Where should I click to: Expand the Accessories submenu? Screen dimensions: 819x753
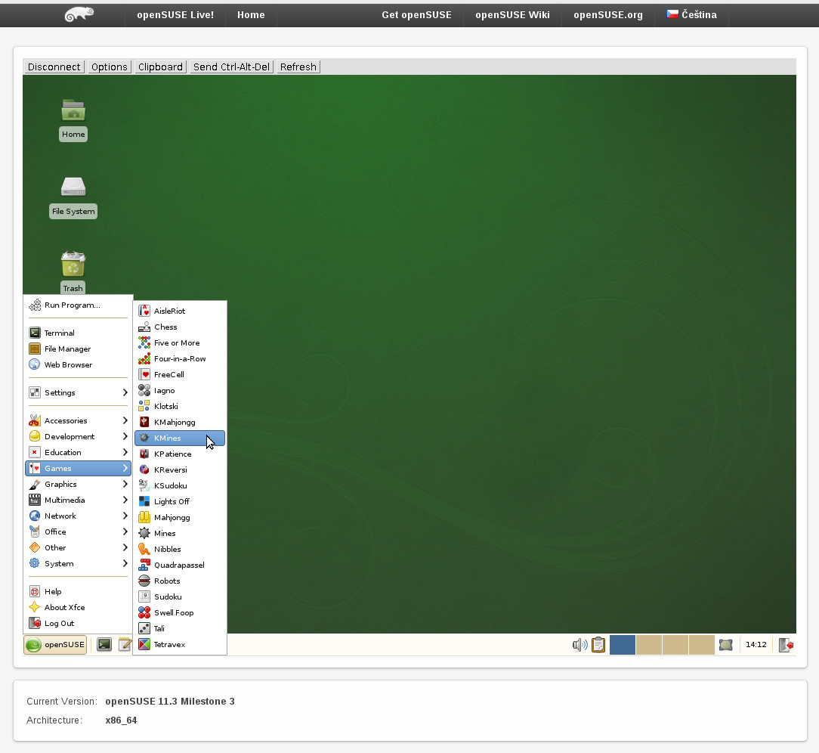tap(79, 420)
